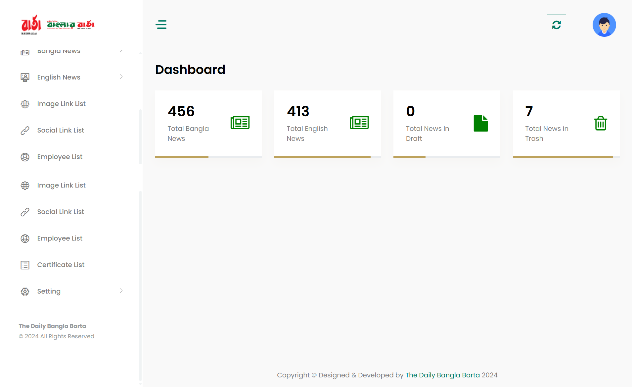Click the site logo in top-left corner

(58, 25)
